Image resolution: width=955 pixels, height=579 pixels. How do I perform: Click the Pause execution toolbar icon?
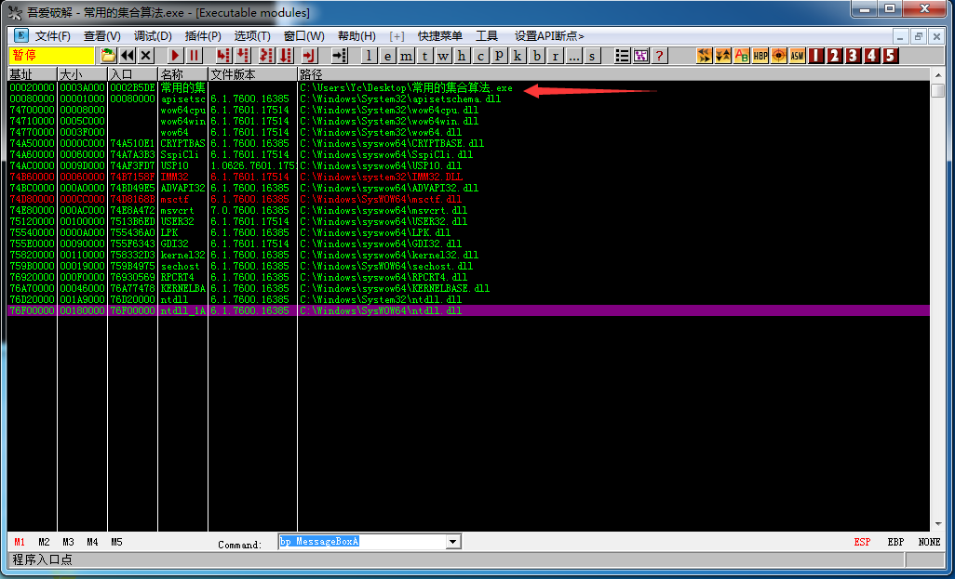(x=194, y=56)
